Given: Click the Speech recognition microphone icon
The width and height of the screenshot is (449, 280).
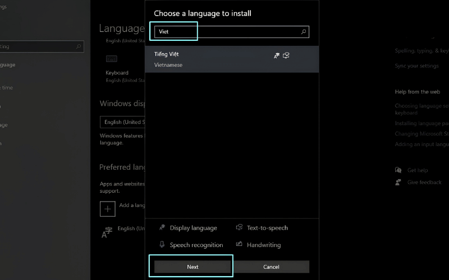Looking at the screenshot, I should point(162,245).
